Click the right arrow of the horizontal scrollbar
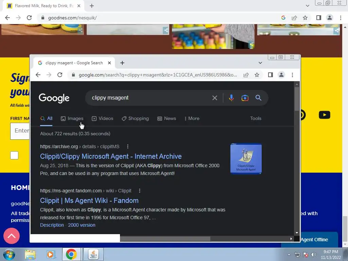The height and width of the screenshot is (261, 348). 291,239
